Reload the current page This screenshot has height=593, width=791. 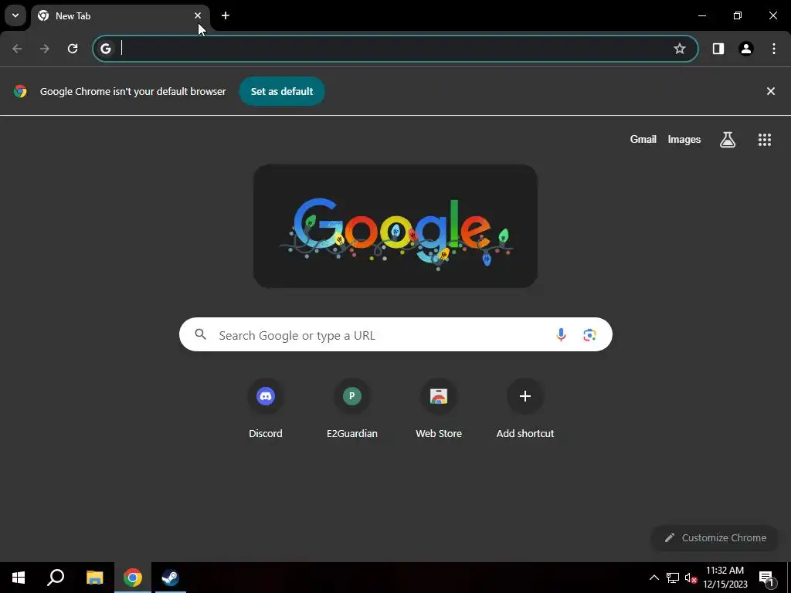click(x=73, y=49)
